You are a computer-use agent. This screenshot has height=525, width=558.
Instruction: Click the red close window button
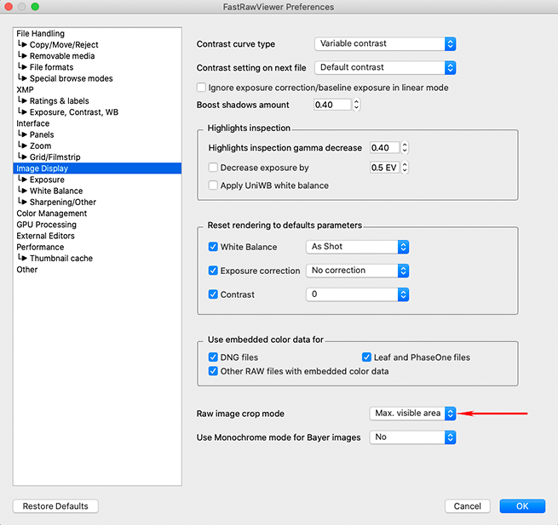(x=9, y=7)
